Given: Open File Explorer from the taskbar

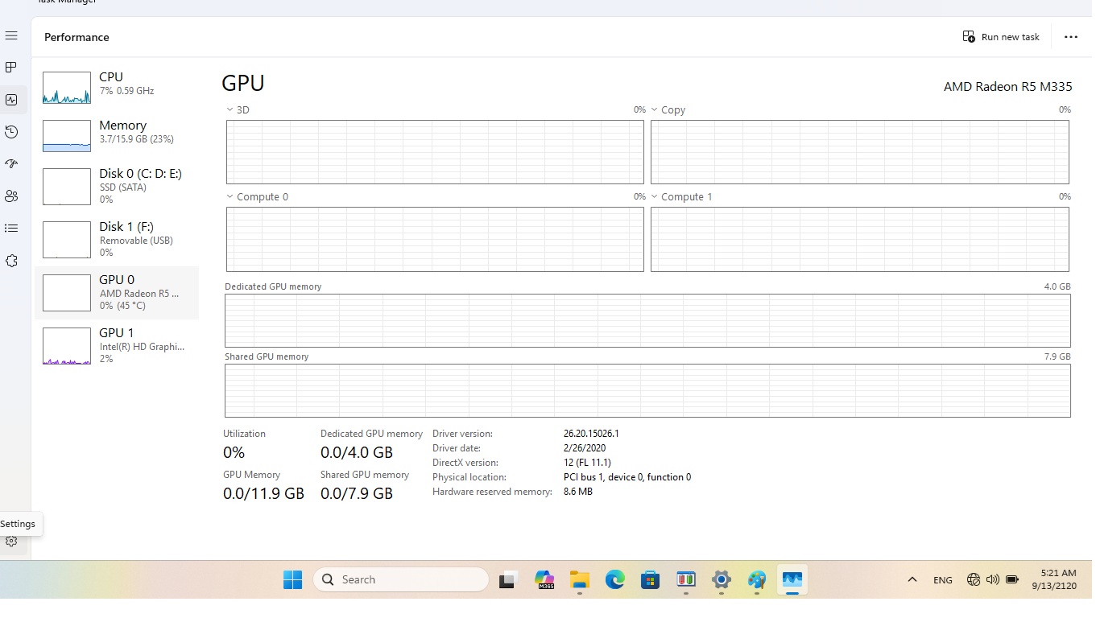Looking at the screenshot, I should 580,579.
